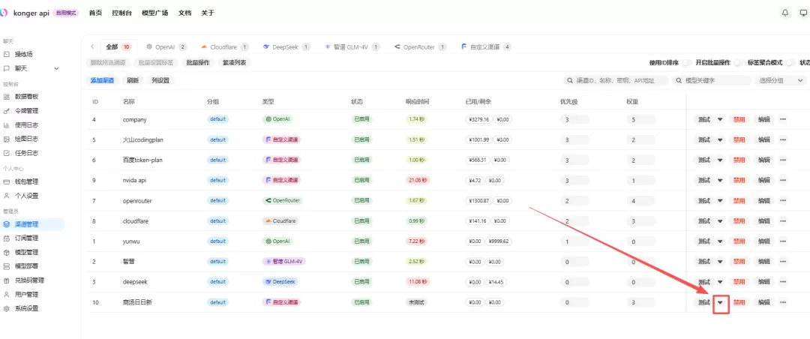Open 数据看板 dashboard icon in sidebar
This screenshot has height=339, width=810.
7,97
